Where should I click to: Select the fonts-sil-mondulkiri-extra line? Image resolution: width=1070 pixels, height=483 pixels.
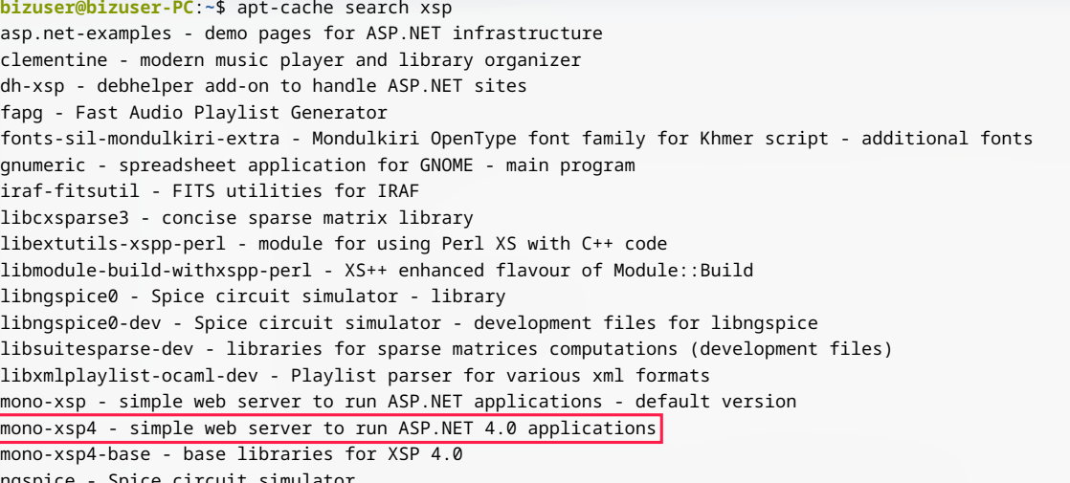click(517, 139)
